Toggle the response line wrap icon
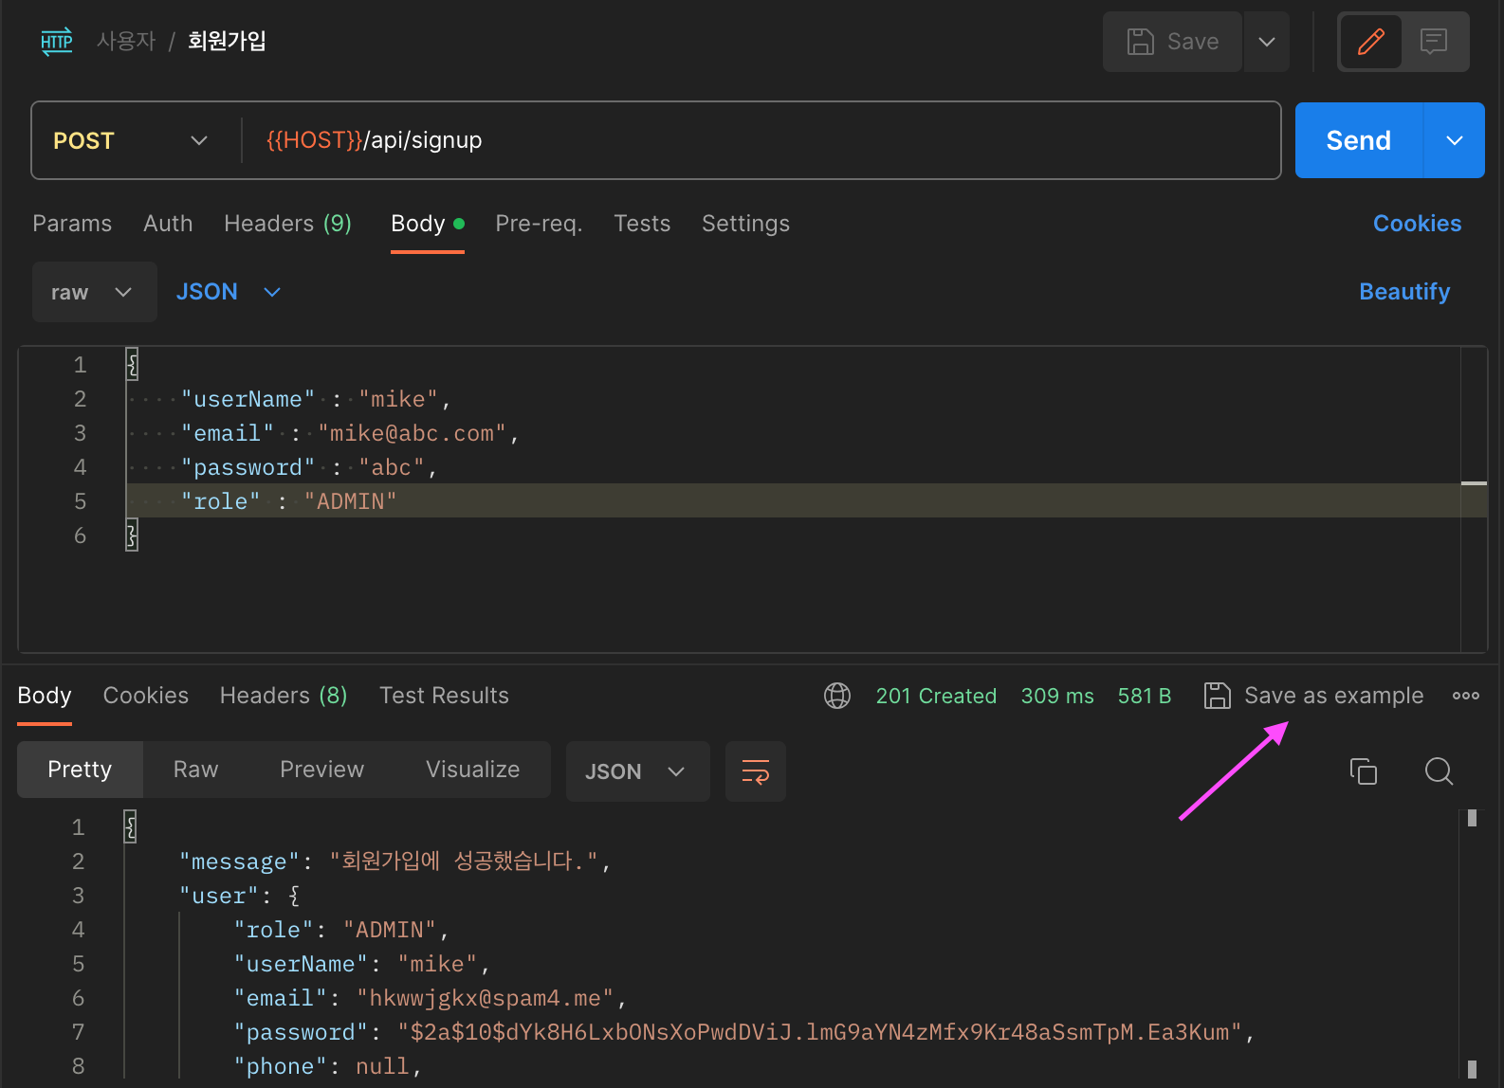Image resolution: width=1504 pixels, height=1088 pixels. (756, 771)
